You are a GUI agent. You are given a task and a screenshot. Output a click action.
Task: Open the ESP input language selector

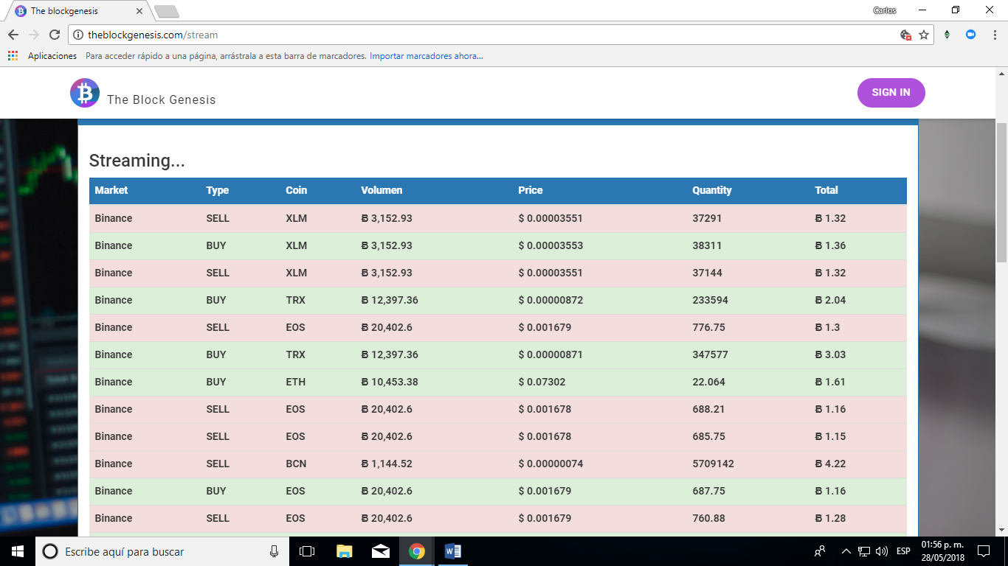903,551
